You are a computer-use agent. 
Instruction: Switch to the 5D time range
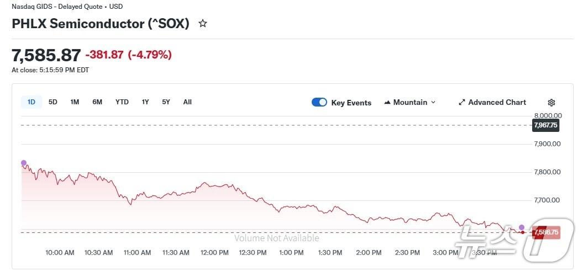(53, 102)
